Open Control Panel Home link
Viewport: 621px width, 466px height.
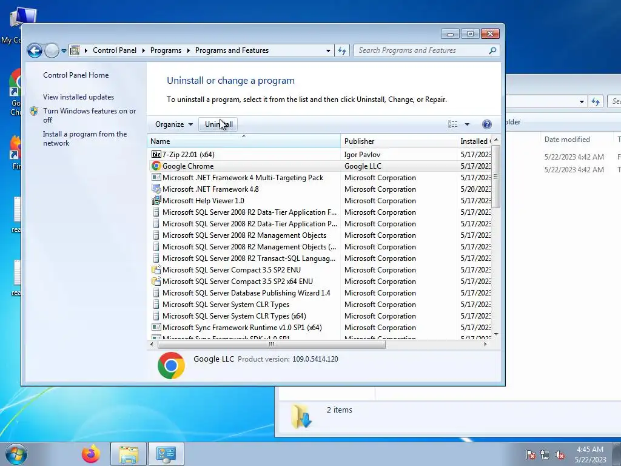pyautogui.click(x=76, y=75)
